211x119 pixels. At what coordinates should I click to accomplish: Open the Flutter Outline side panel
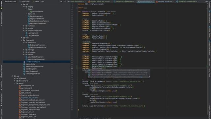point(210,32)
